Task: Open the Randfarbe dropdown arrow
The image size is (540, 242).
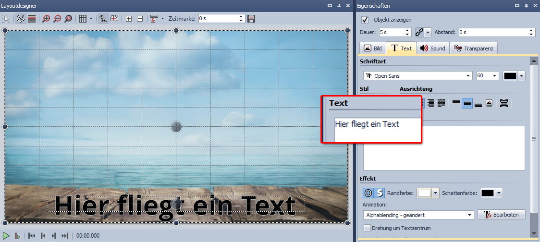Action: point(436,193)
